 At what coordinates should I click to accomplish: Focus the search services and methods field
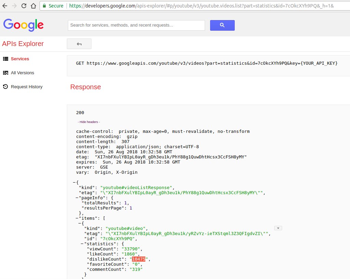coord(136,25)
